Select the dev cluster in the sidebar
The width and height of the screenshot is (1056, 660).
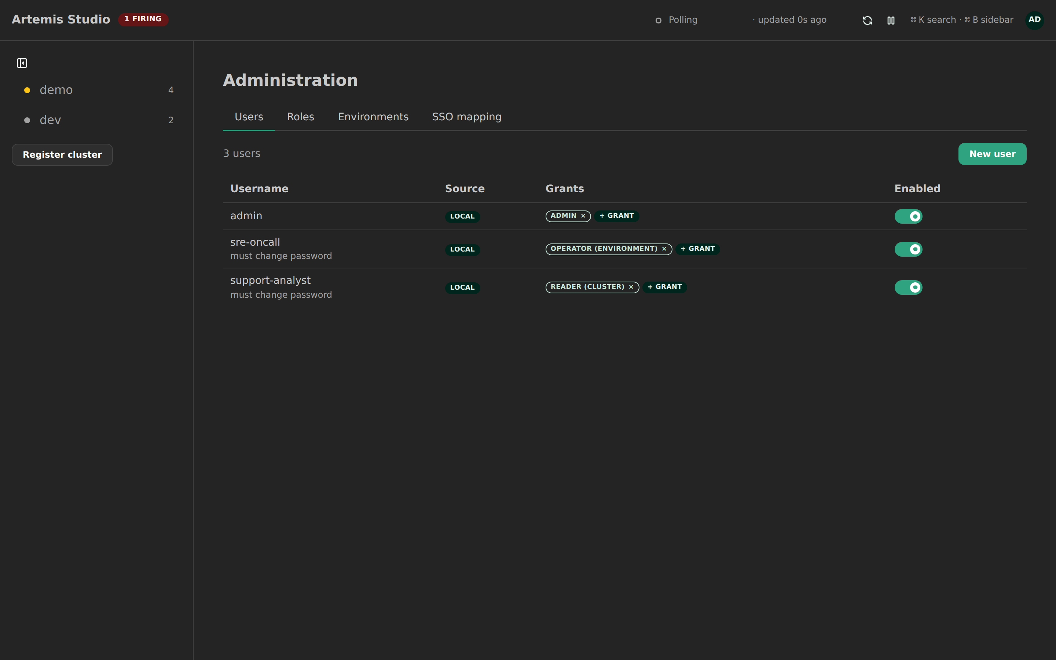(96, 121)
